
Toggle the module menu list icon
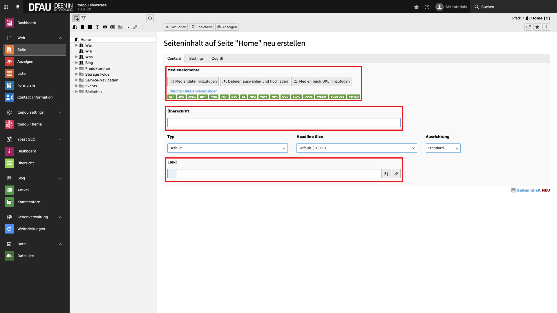click(17, 7)
